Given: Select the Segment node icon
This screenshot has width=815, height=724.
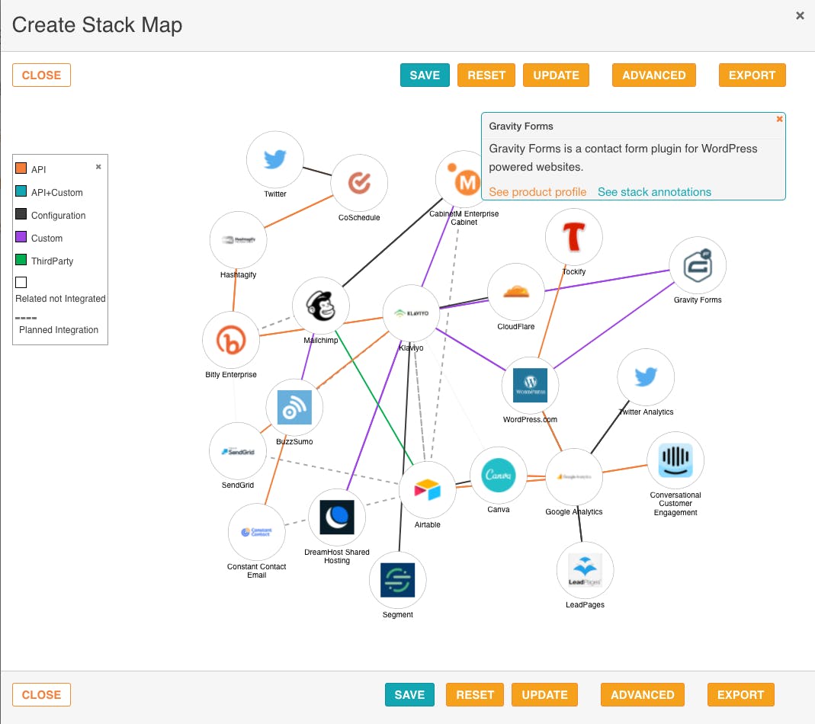Looking at the screenshot, I should [x=398, y=580].
